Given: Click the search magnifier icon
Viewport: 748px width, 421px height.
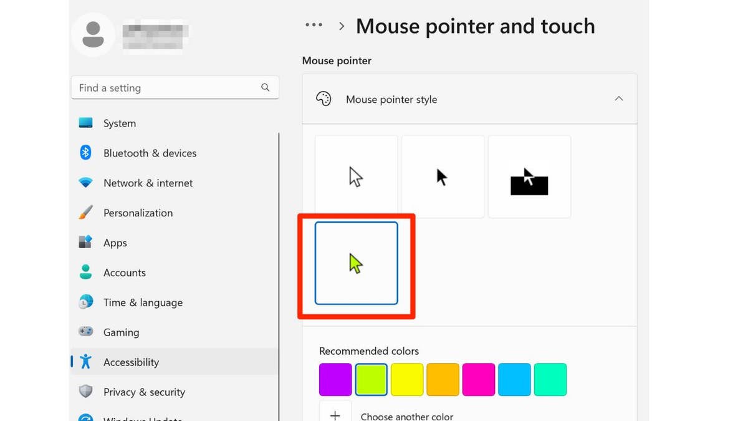Looking at the screenshot, I should [x=266, y=87].
